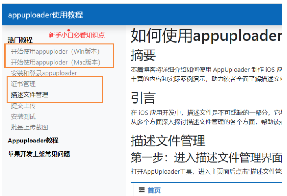The width and height of the screenshot is (287, 196).
Task: Open 批量上传截图 sidebar item
Action: point(30,128)
